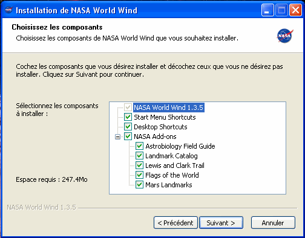Toggle the NASA Add-ons checkbox

coord(128,137)
